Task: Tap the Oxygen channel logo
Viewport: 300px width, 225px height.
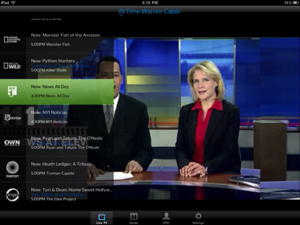Action: pos(12,195)
